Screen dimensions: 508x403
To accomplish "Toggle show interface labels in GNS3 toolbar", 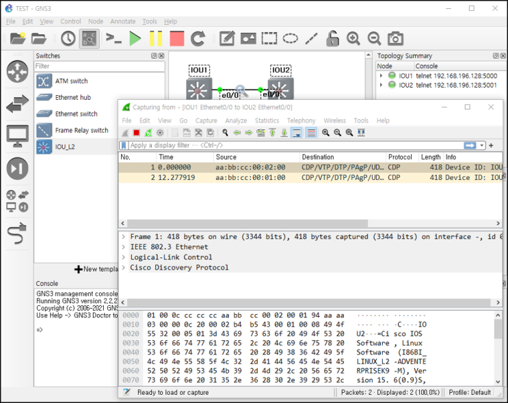I will click(90, 38).
